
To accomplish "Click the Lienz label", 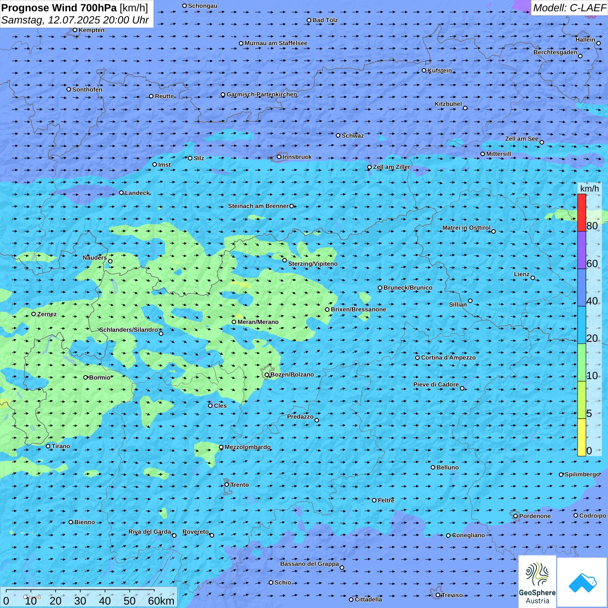I will (522, 274).
